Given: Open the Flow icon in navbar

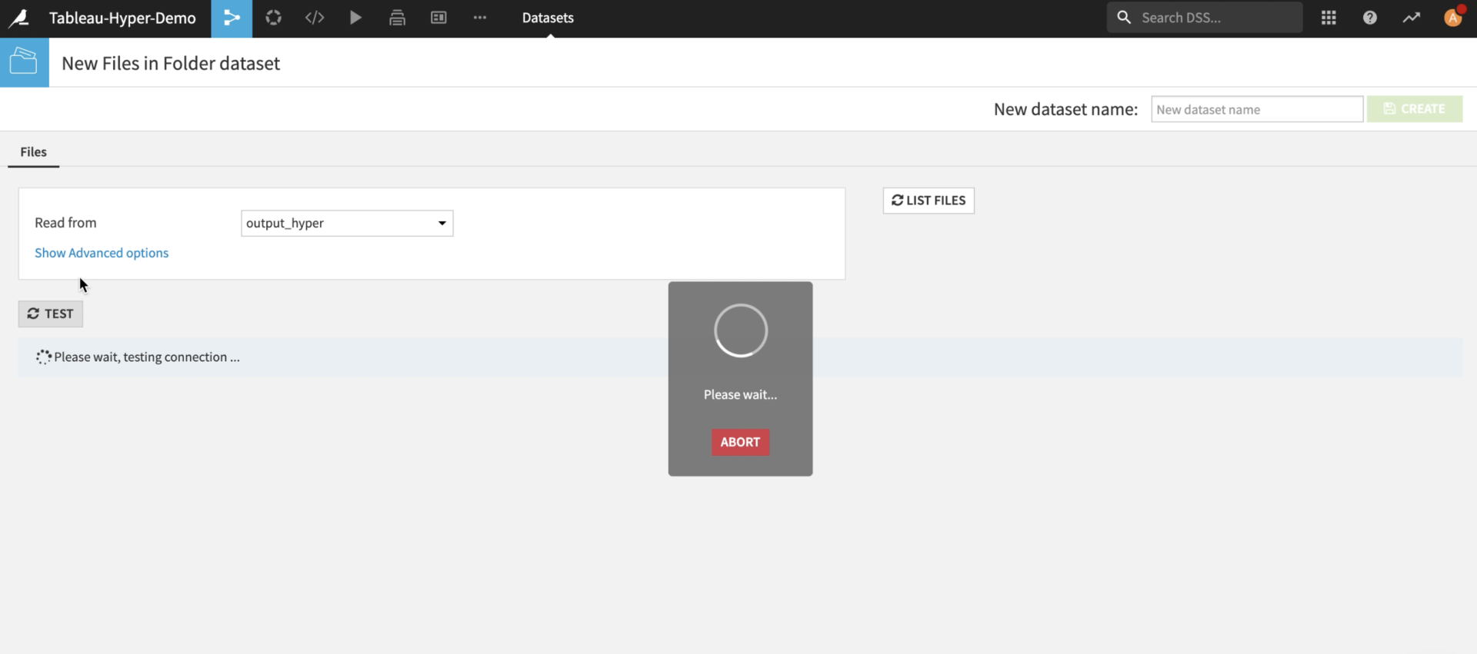Looking at the screenshot, I should (x=232, y=18).
